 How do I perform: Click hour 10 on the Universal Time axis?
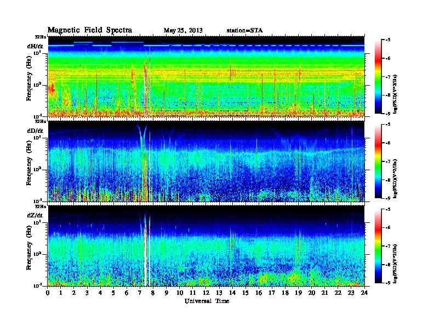[180, 293]
